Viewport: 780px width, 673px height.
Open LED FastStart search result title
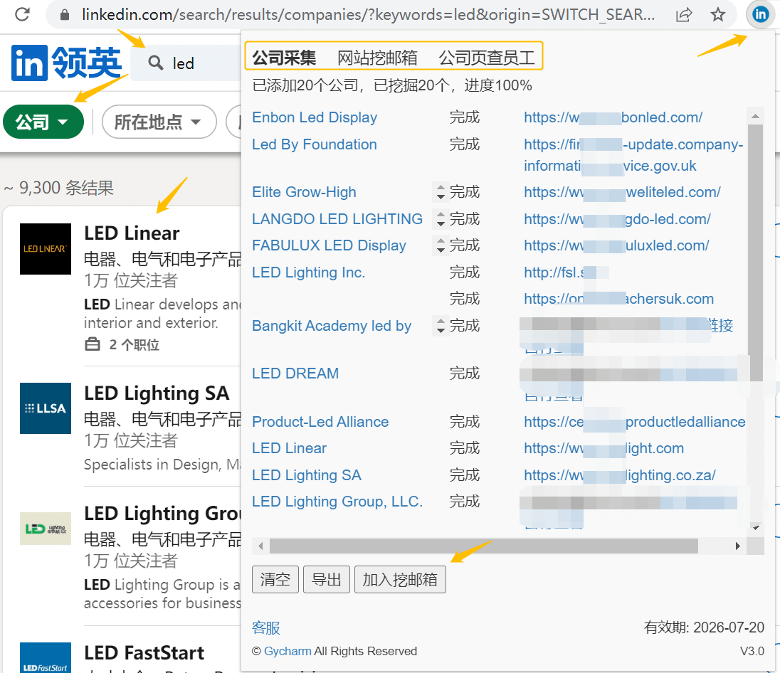[x=144, y=652]
